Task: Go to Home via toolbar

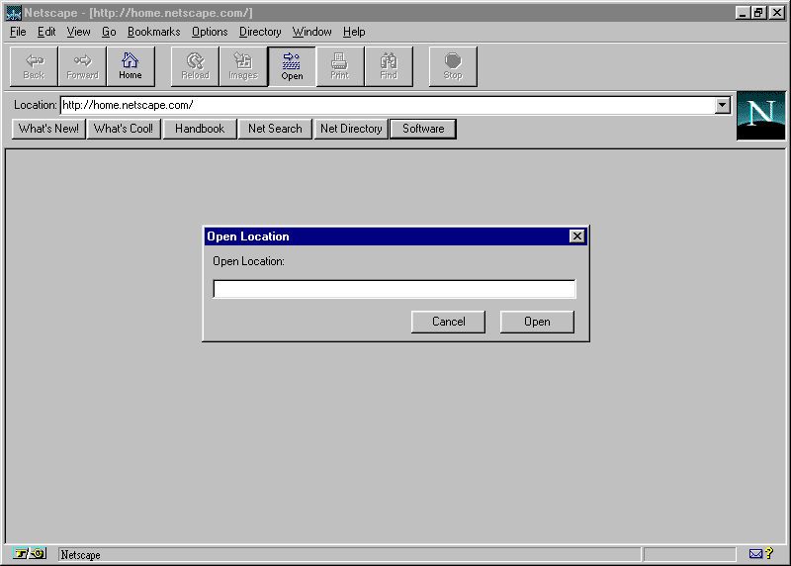Action: (x=131, y=66)
